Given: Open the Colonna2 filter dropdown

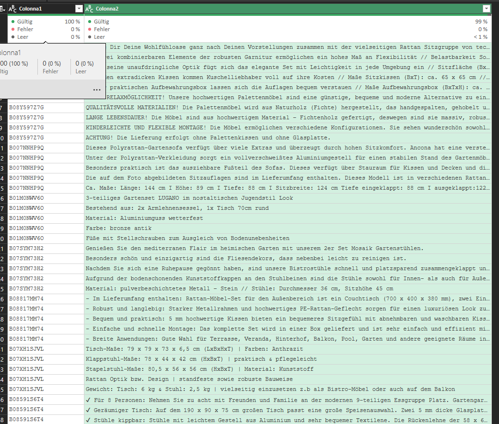Looking at the screenshot, I should [486, 9].
